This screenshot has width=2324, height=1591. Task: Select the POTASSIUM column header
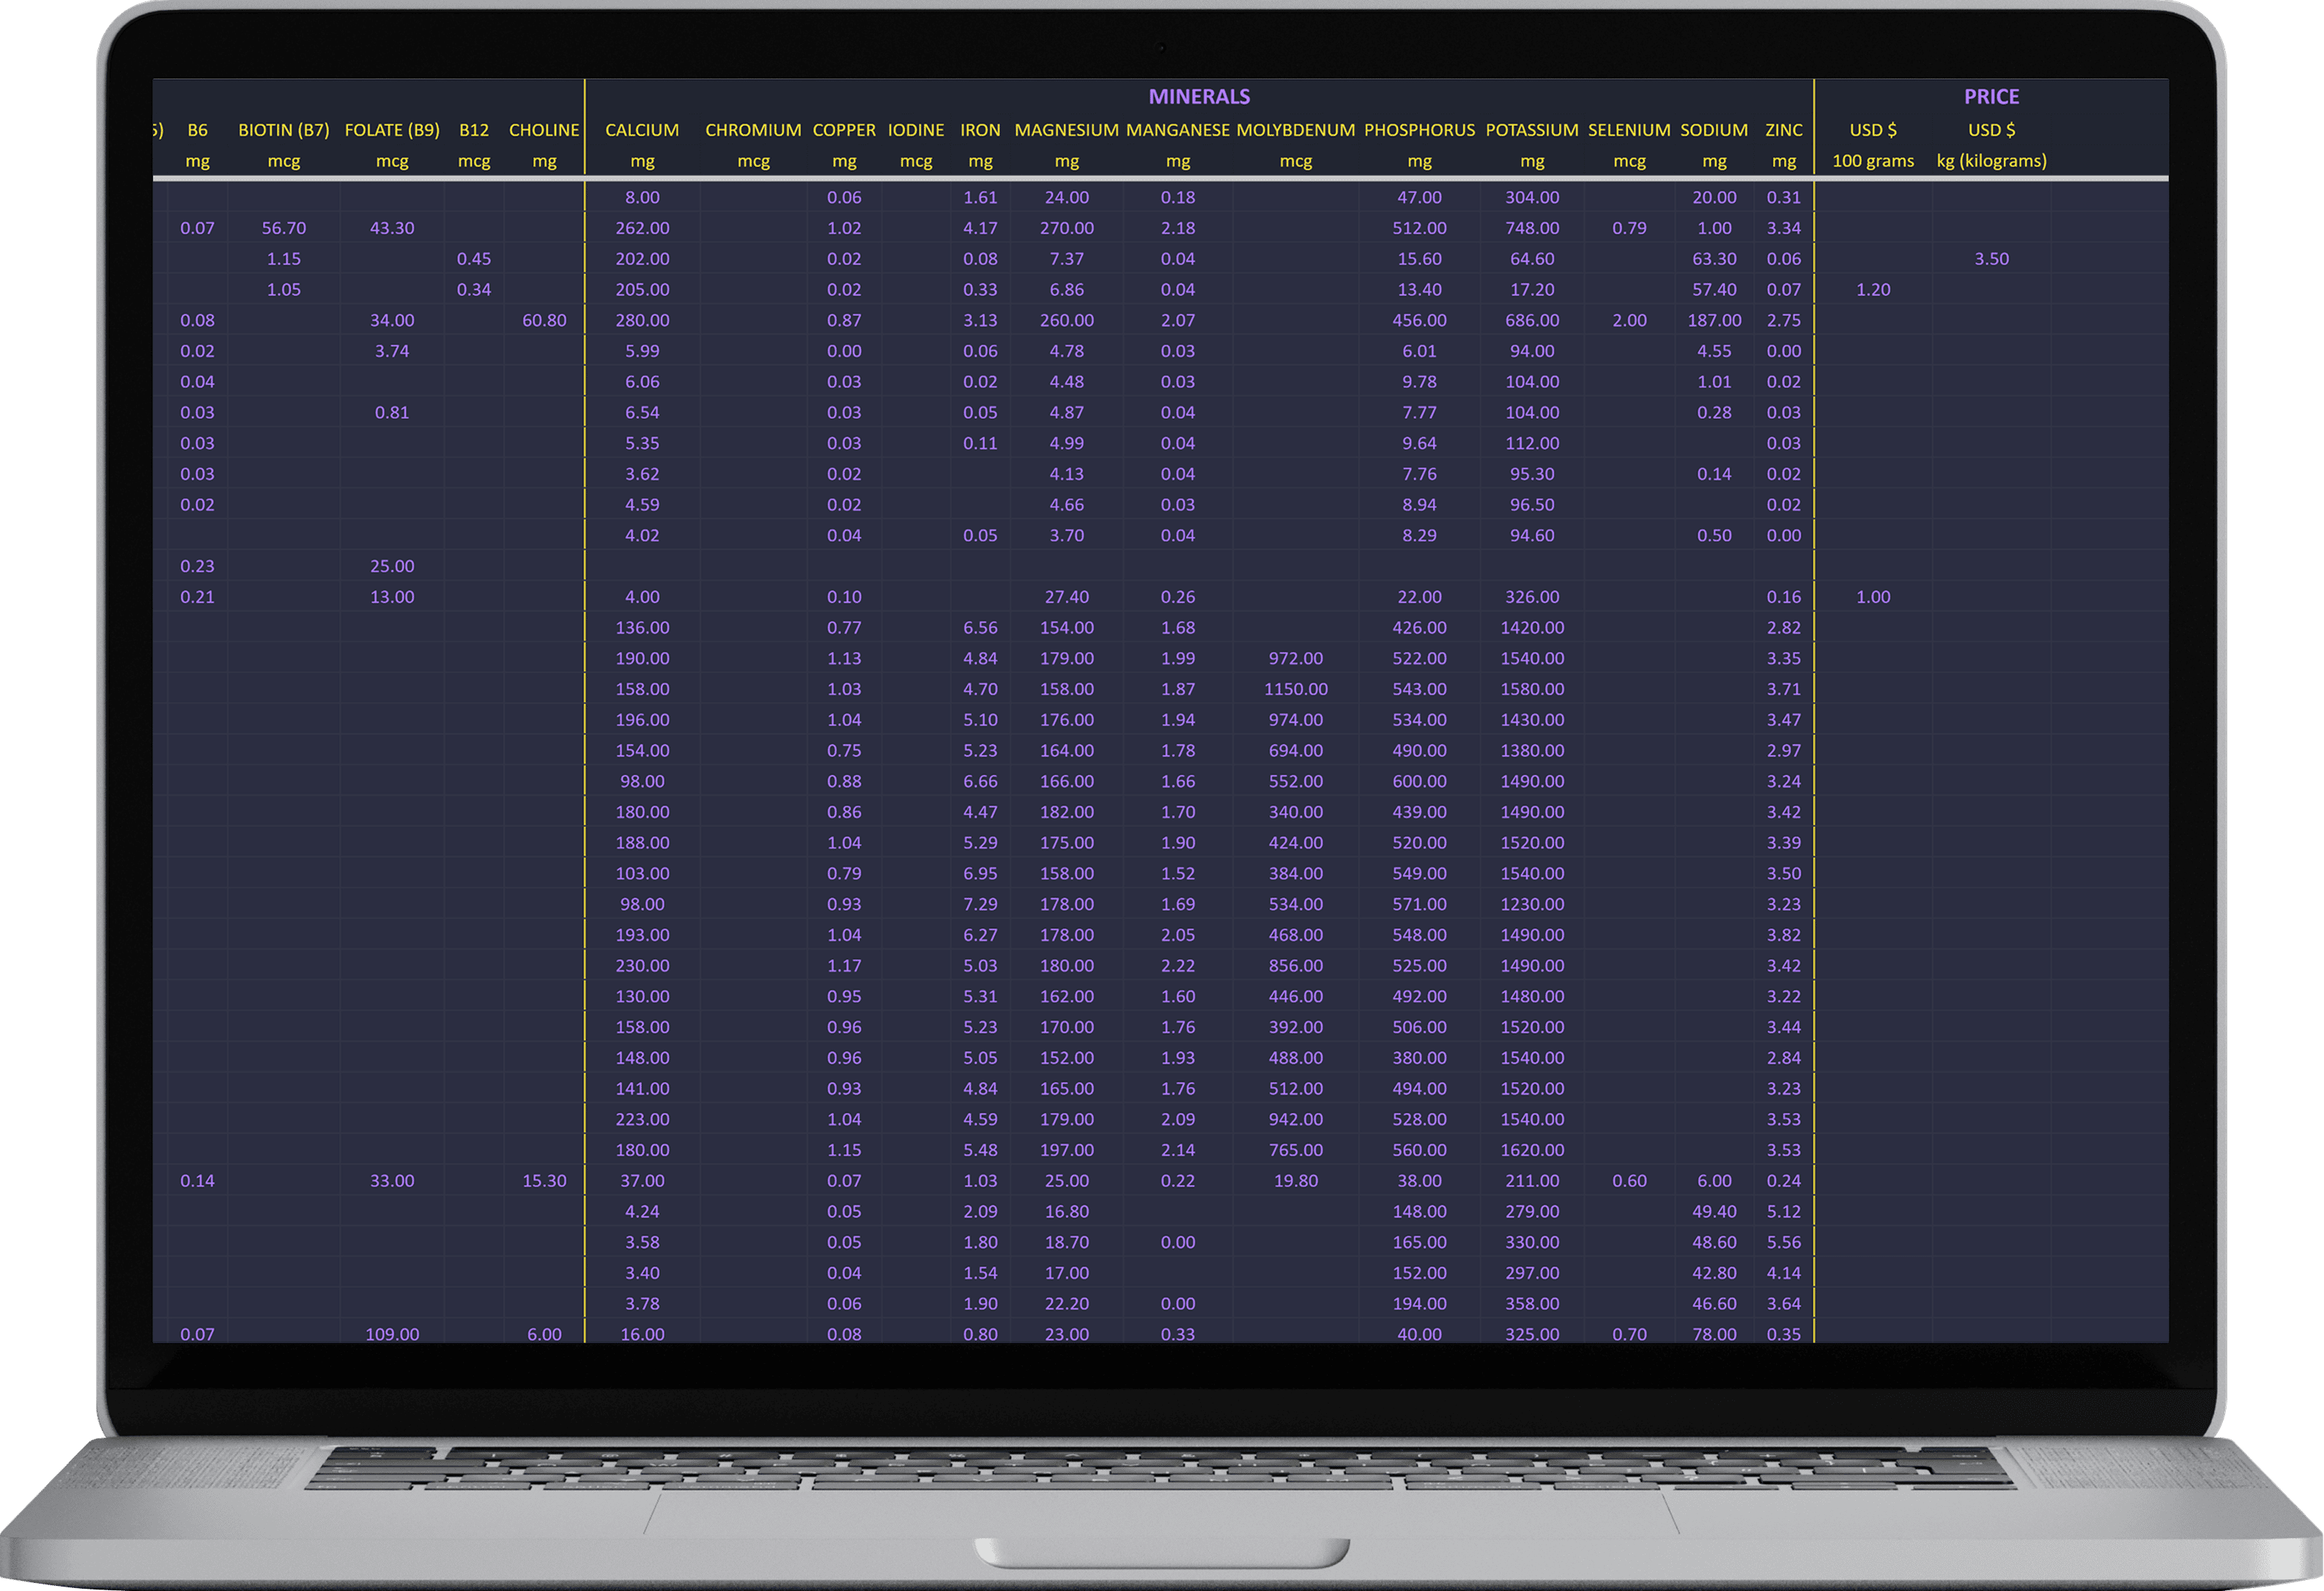click(x=1531, y=130)
